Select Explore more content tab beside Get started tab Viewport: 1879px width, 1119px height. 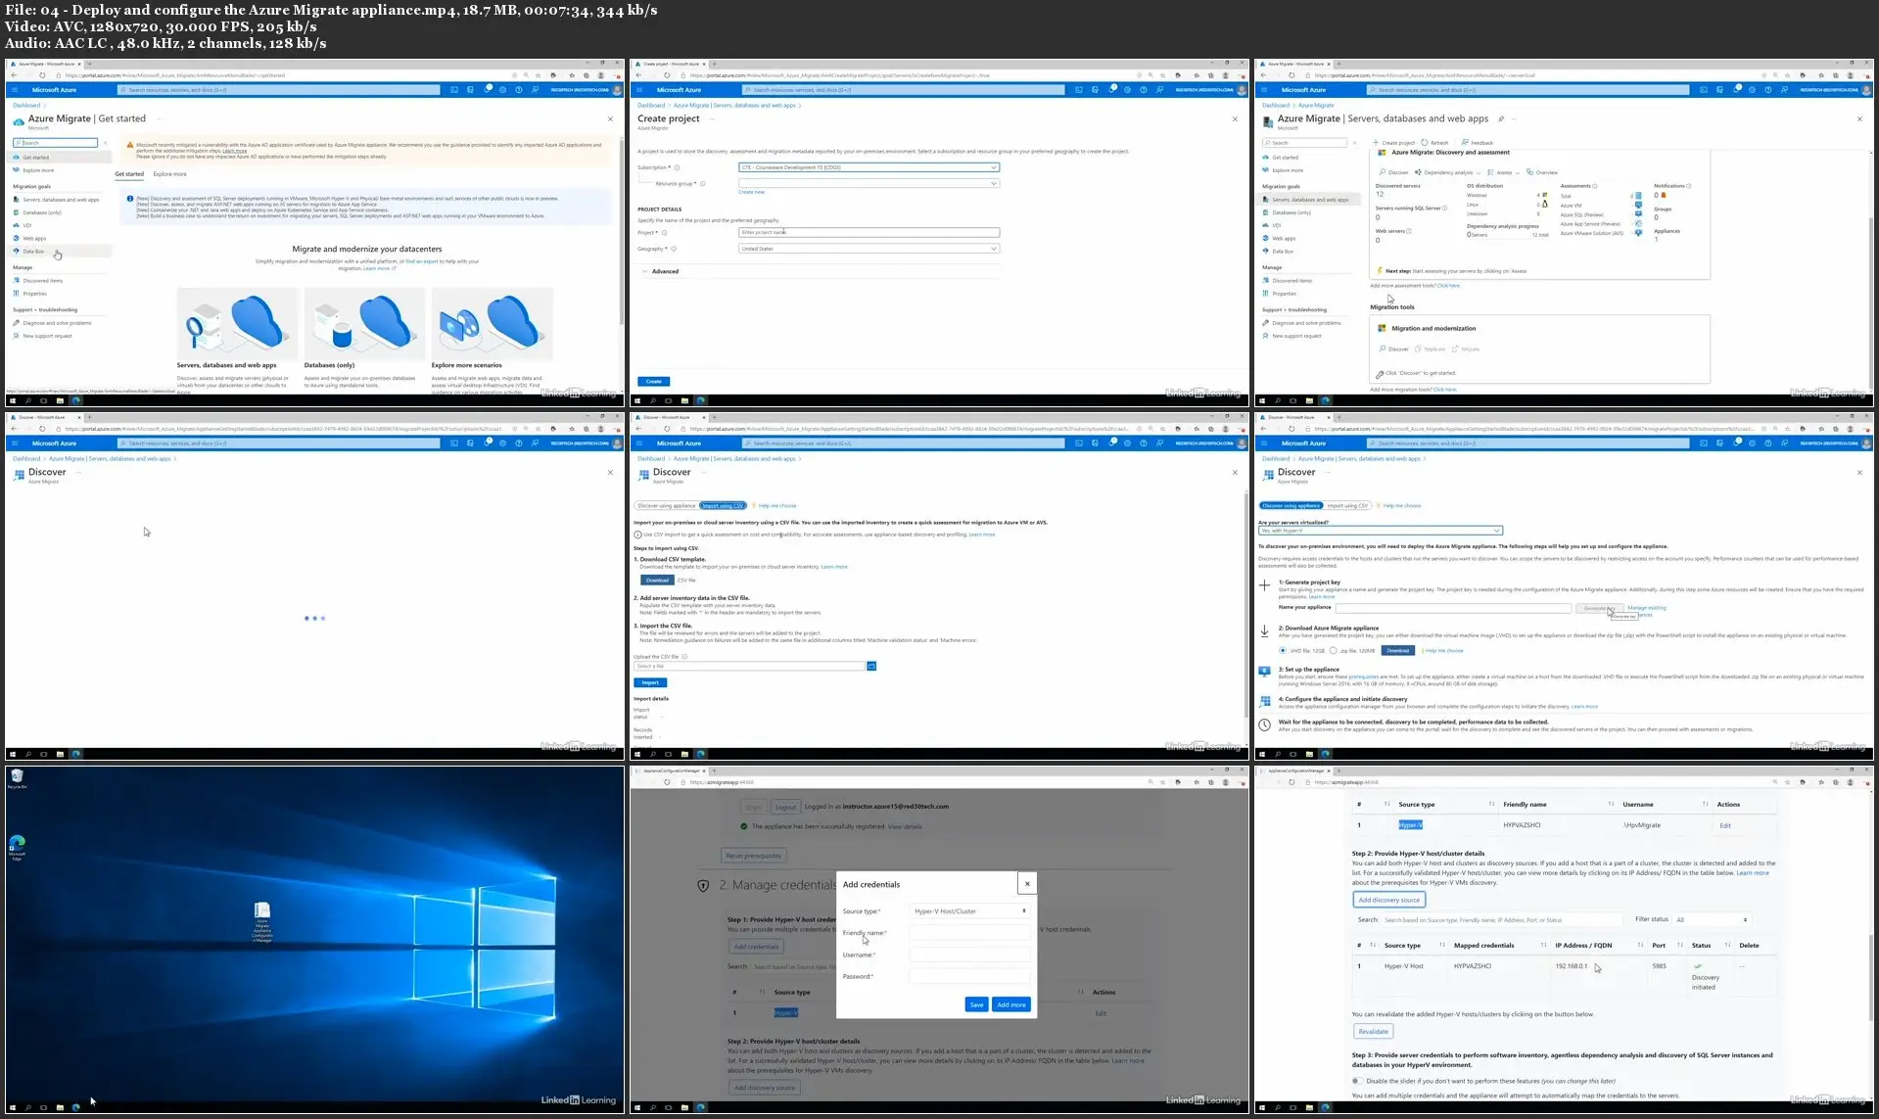pyautogui.click(x=169, y=174)
